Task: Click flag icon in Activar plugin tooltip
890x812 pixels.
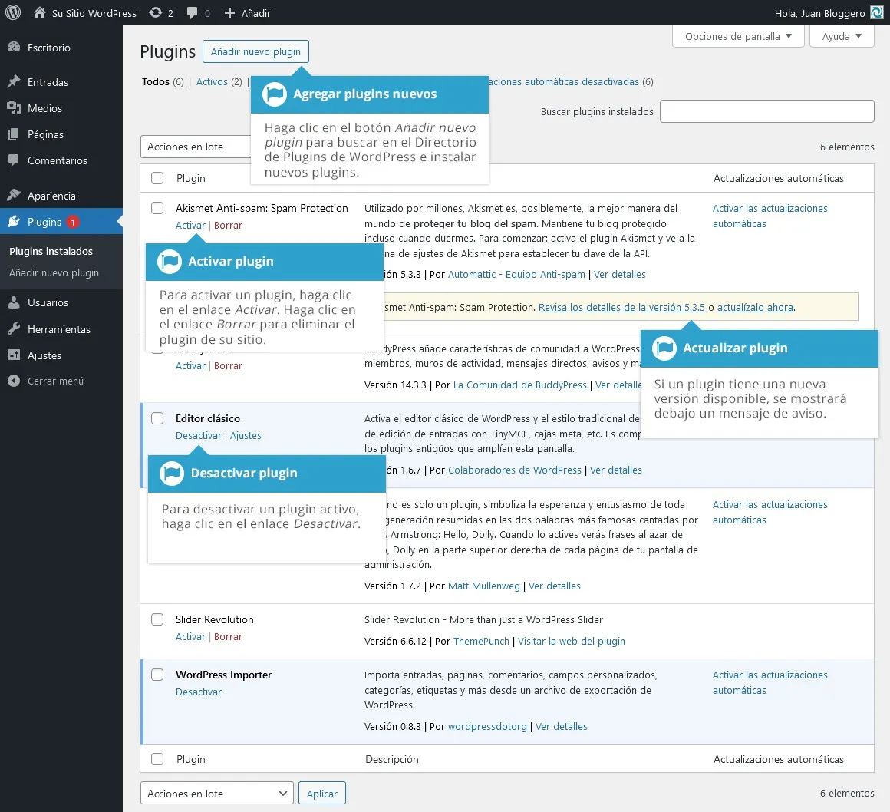Action: [169, 262]
